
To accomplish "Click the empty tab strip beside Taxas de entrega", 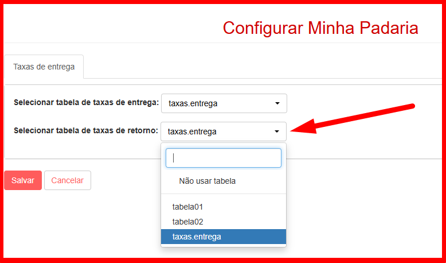I will (x=258, y=67).
